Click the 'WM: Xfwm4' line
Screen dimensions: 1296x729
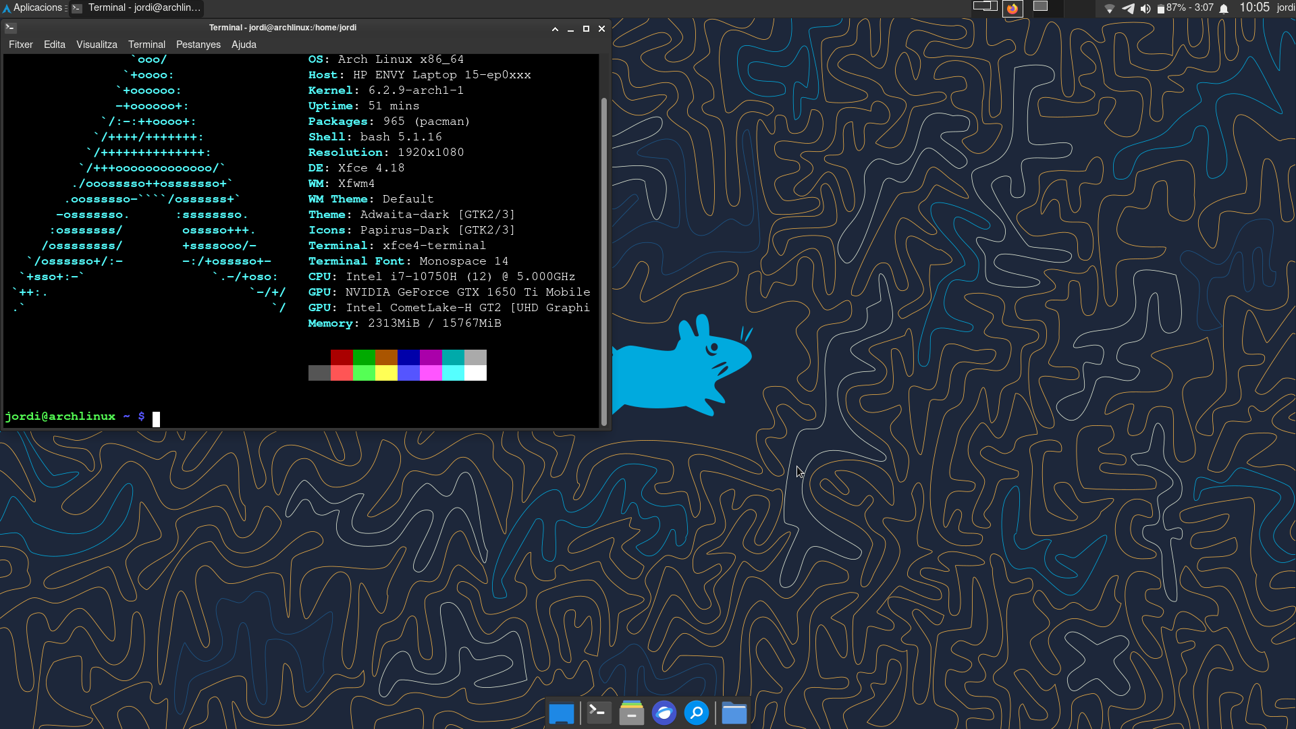(342, 184)
